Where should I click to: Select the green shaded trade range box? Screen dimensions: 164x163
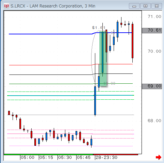tap(103, 59)
